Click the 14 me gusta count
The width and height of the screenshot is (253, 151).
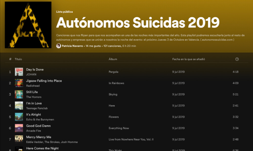(93, 46)
